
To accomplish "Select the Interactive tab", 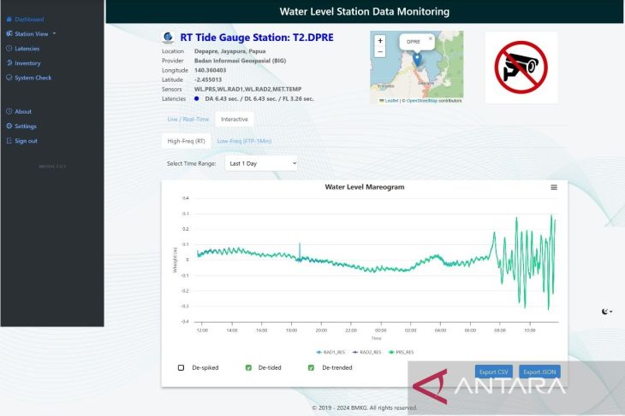I will [x=235, y=120].
